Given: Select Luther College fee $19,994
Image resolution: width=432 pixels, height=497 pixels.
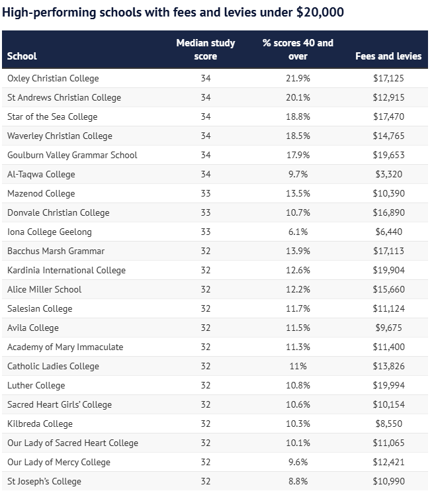Looking at the screenshot, I should [x=388, y=385].
